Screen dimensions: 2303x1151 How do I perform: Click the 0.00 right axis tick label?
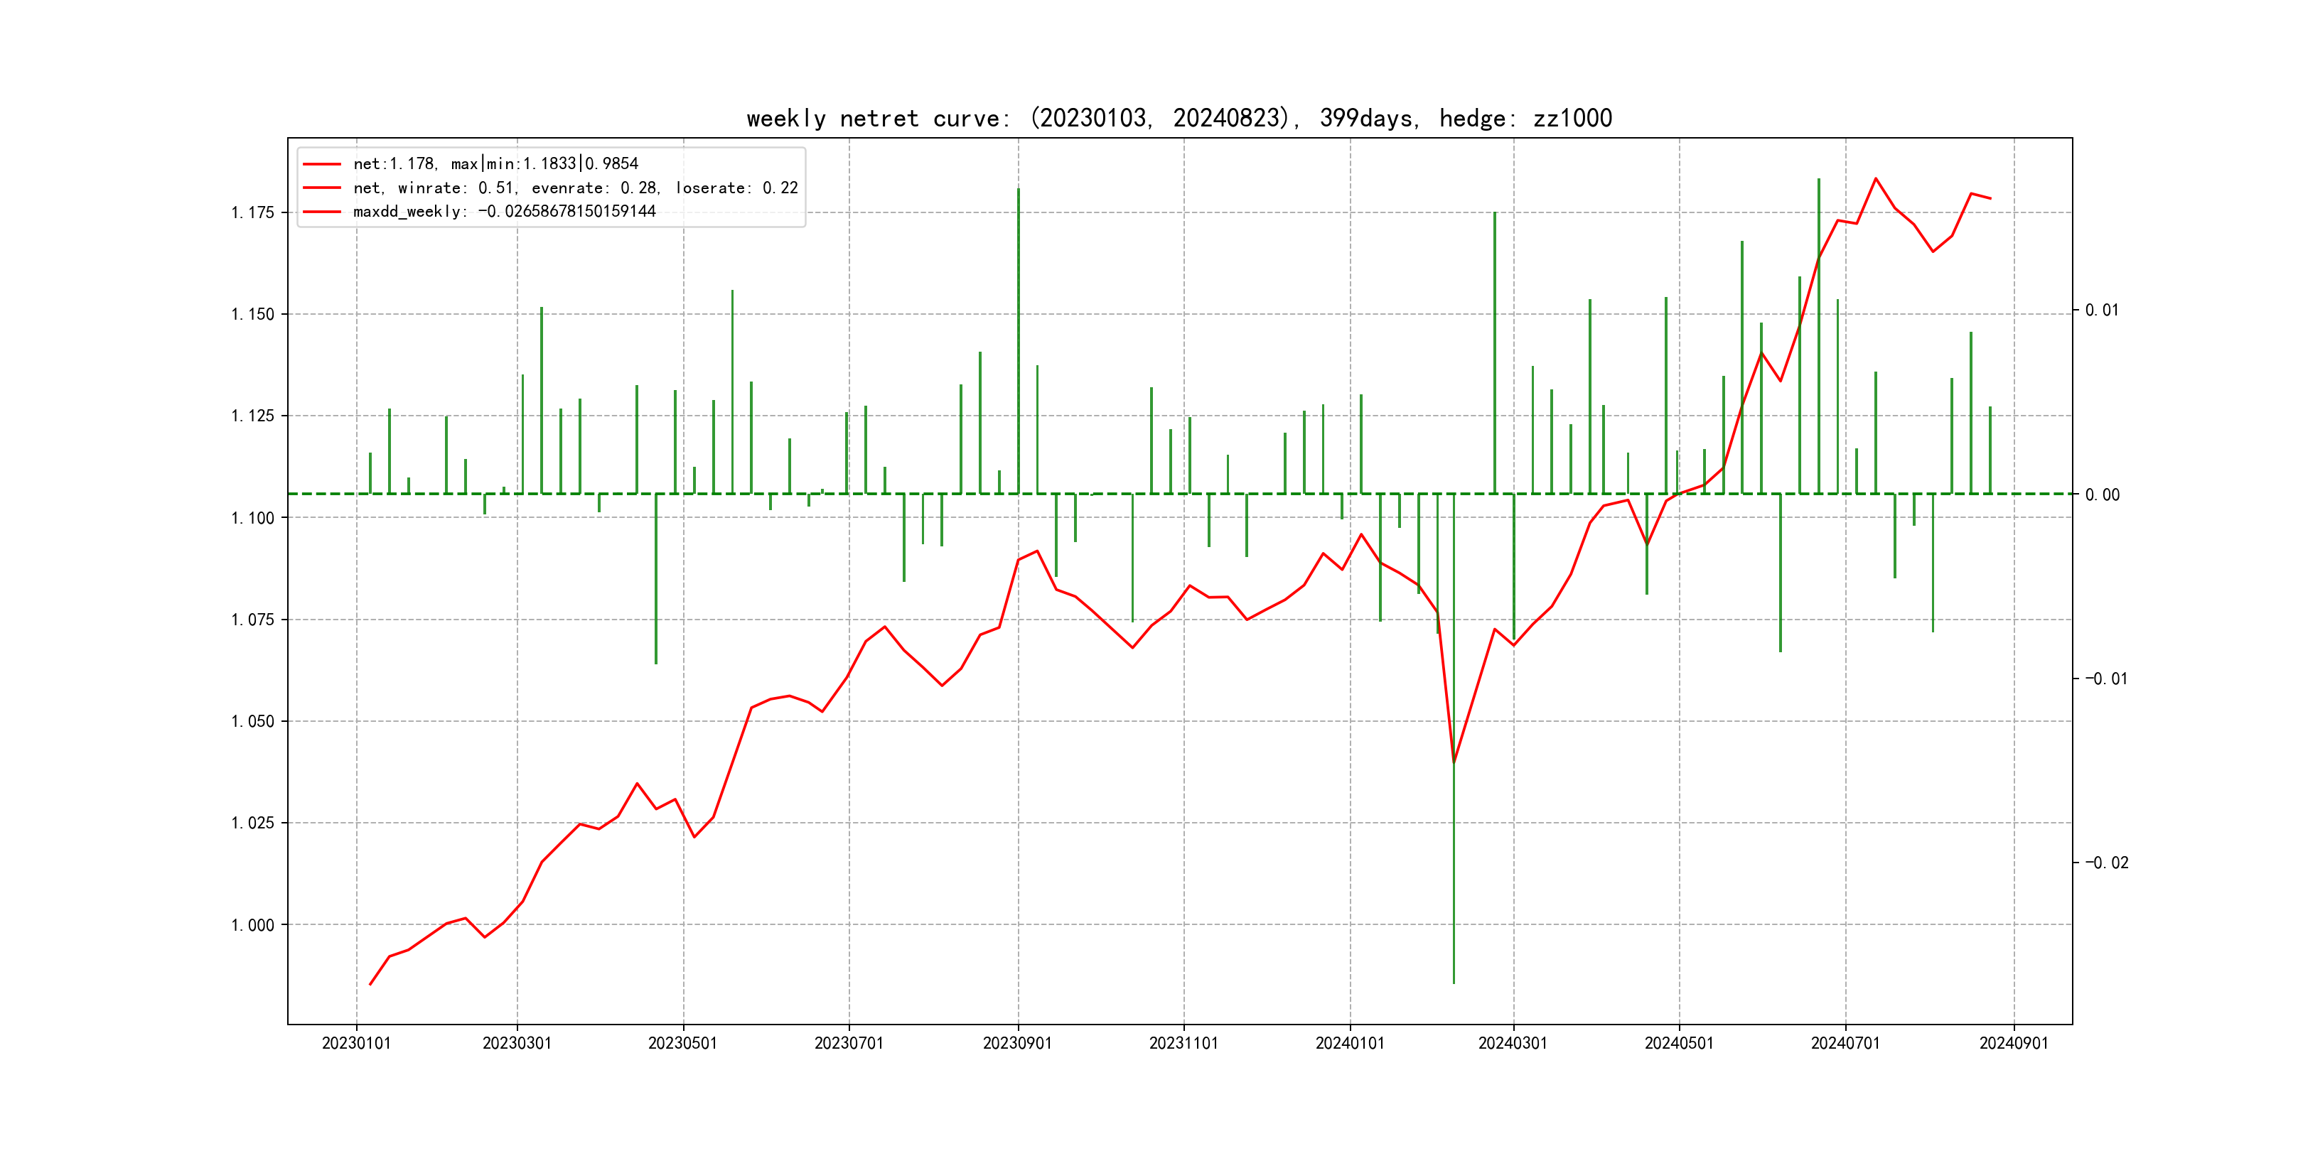(x=2102, y=495)
